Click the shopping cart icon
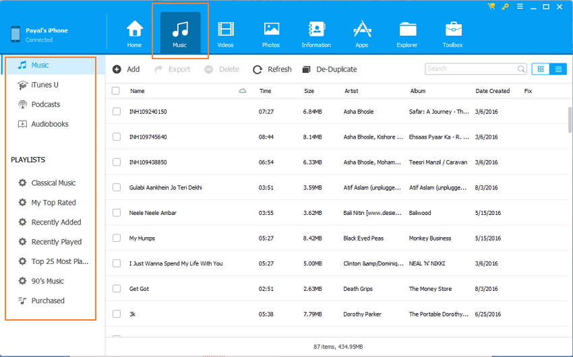This screenshot has width=573, height=357. click(491, 6)
